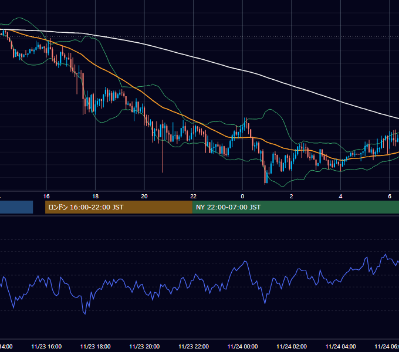Click the 11/23 22:00 date label
This screenshot has width=399, height=352.
(194, 347)
